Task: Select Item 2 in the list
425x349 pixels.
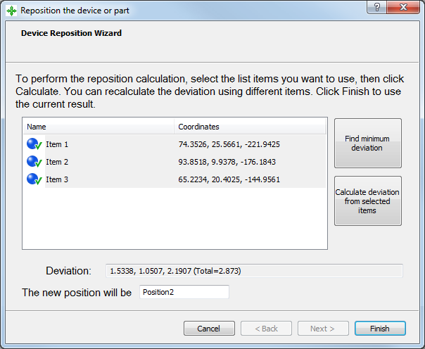Action: 58,162
